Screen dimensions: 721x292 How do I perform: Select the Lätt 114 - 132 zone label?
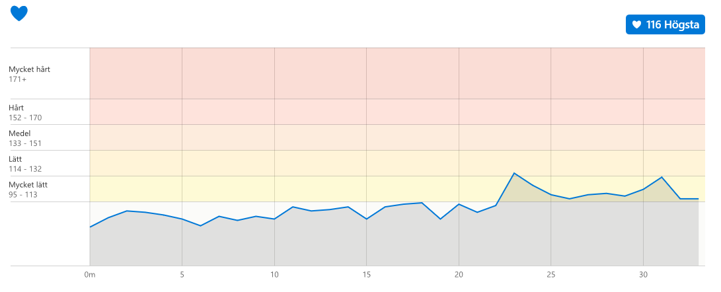point(25,164)
